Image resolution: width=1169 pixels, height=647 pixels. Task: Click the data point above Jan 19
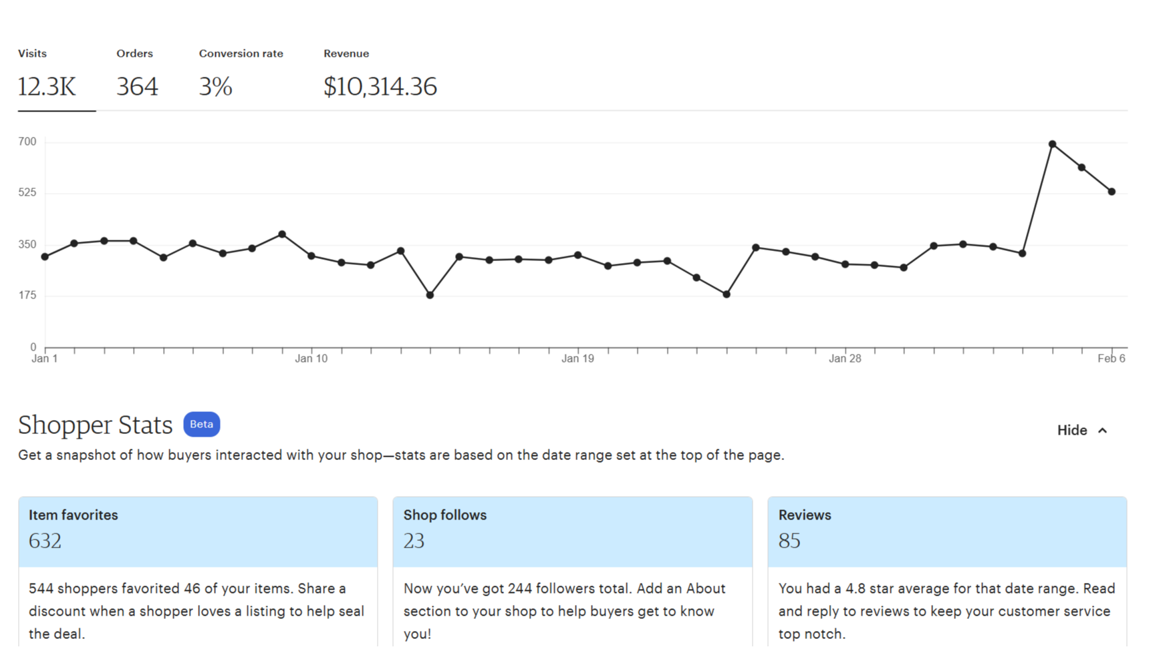(x=578, y=256)
